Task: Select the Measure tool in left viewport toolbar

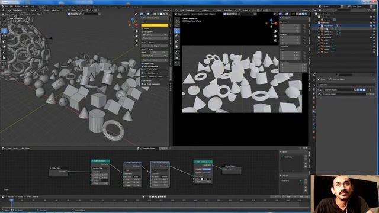Action: coord(4,57)
